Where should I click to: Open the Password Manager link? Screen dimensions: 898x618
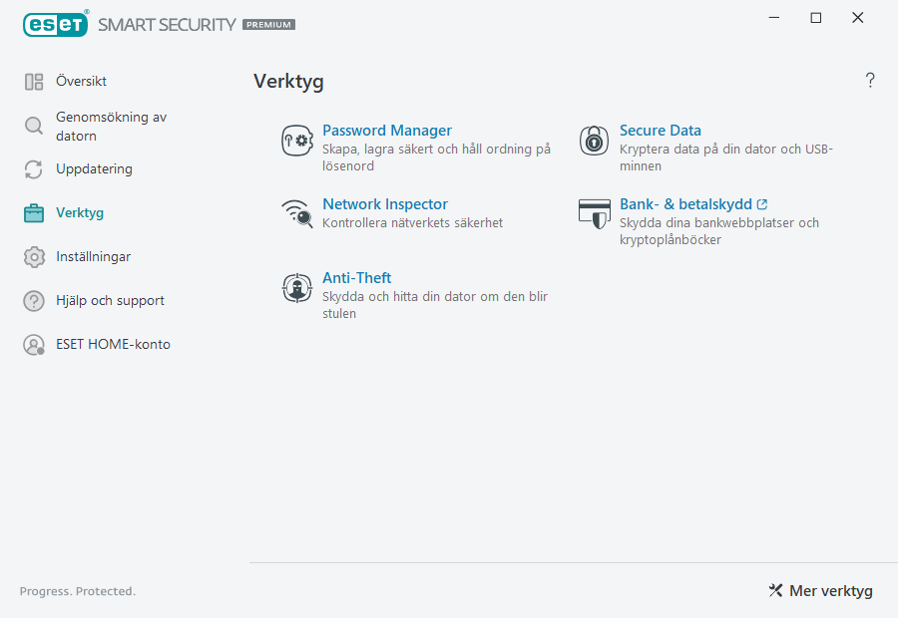pos(387,130)
